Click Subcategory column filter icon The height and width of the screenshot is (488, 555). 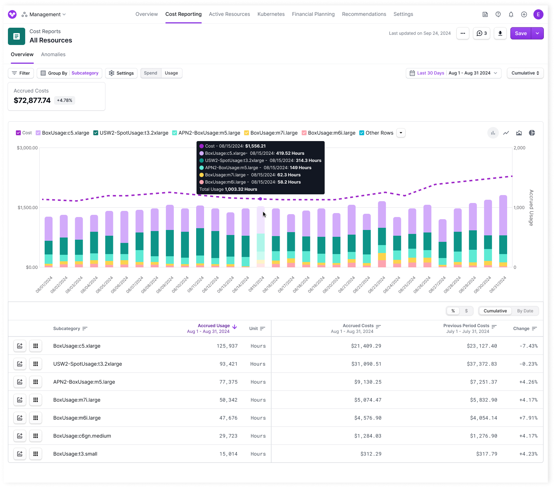[x=85, y=329]
